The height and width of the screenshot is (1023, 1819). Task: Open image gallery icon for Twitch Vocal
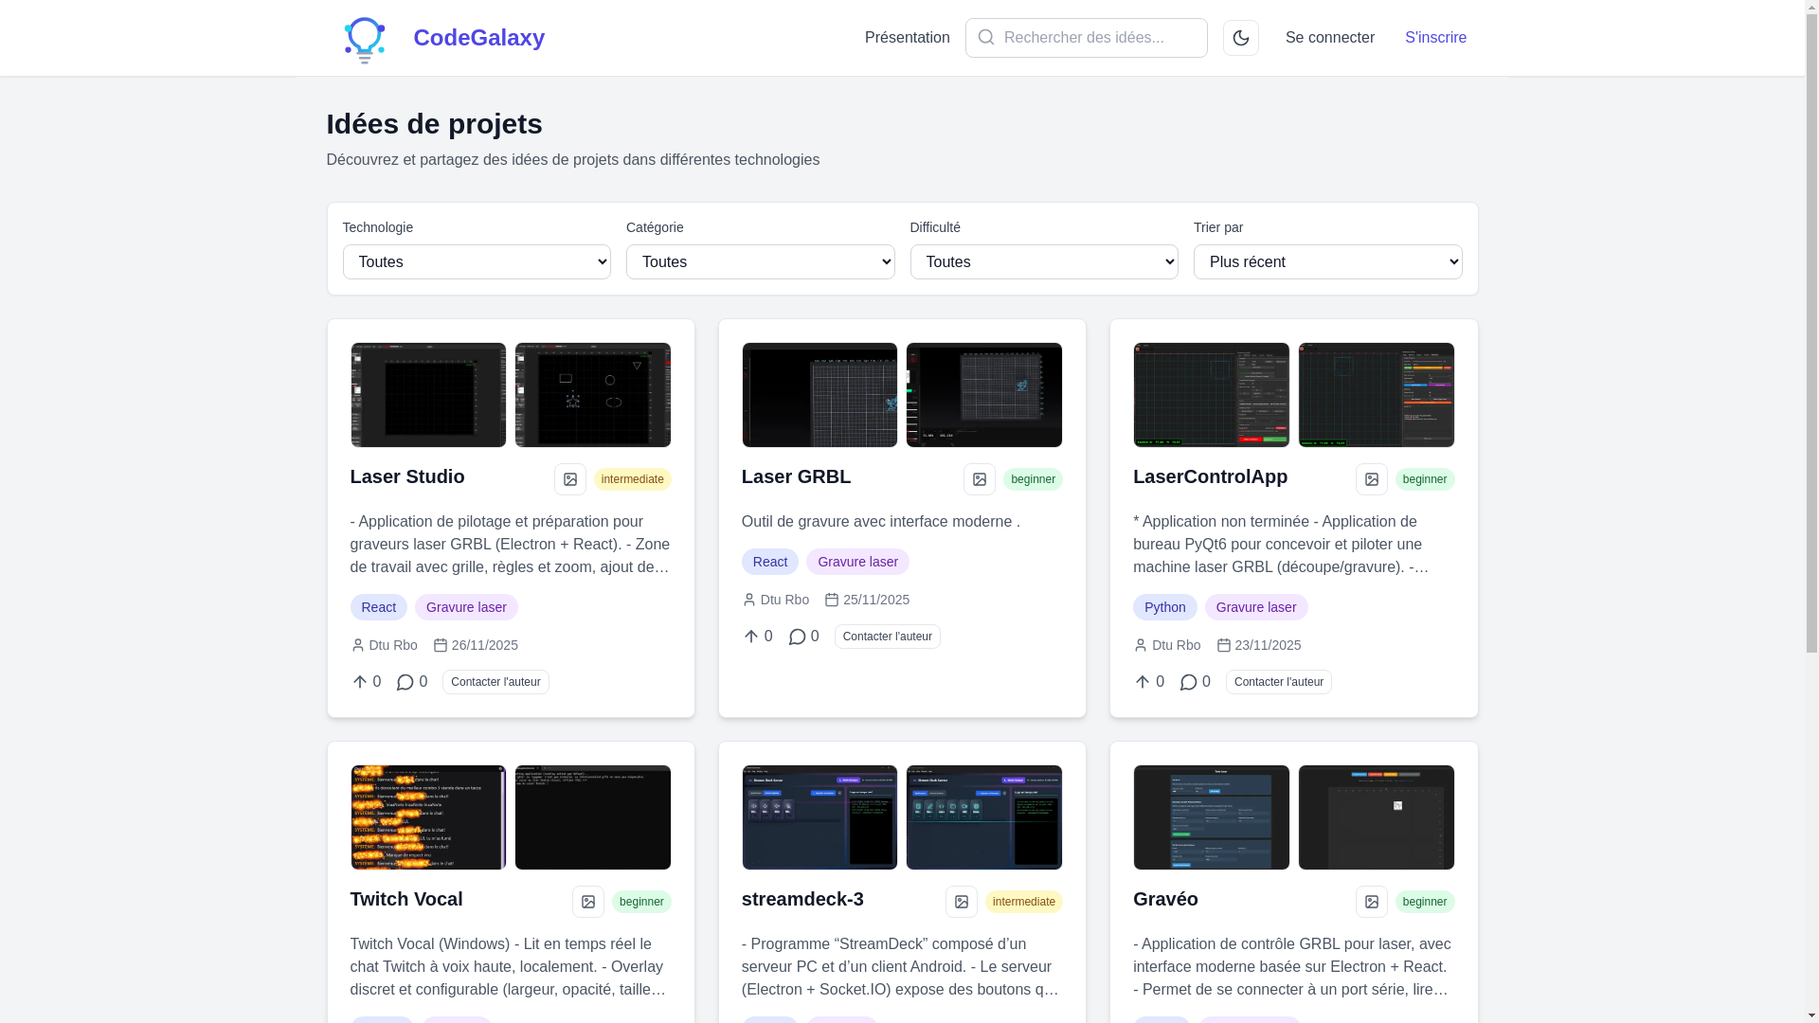pyautogui.click(x=588, y=902)
